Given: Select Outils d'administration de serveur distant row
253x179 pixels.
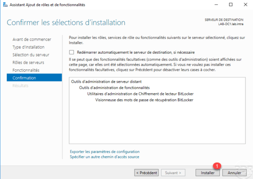Looking at the screenshot, I should [106, 81].
